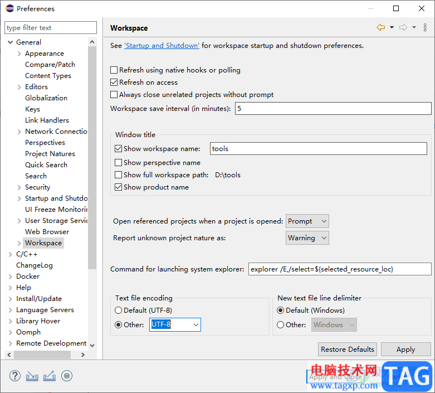Expand the Docker tree node
The image size is (435, 393).
pos(10,276)
